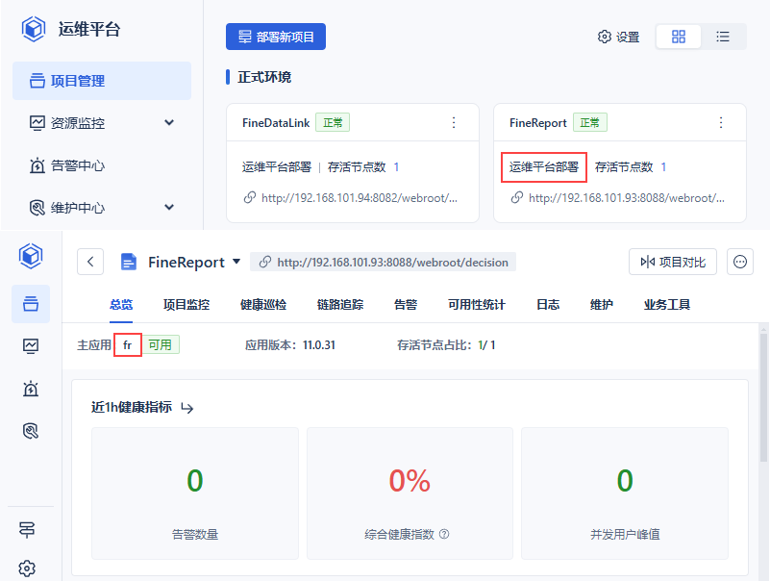Click the 项目对比 button

click(x=672, y=262)
